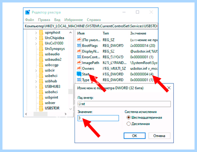This screenshot has height=152, width=197.
Task: Click the tree horizontal scroll right arrow
Action: [65, 114]
